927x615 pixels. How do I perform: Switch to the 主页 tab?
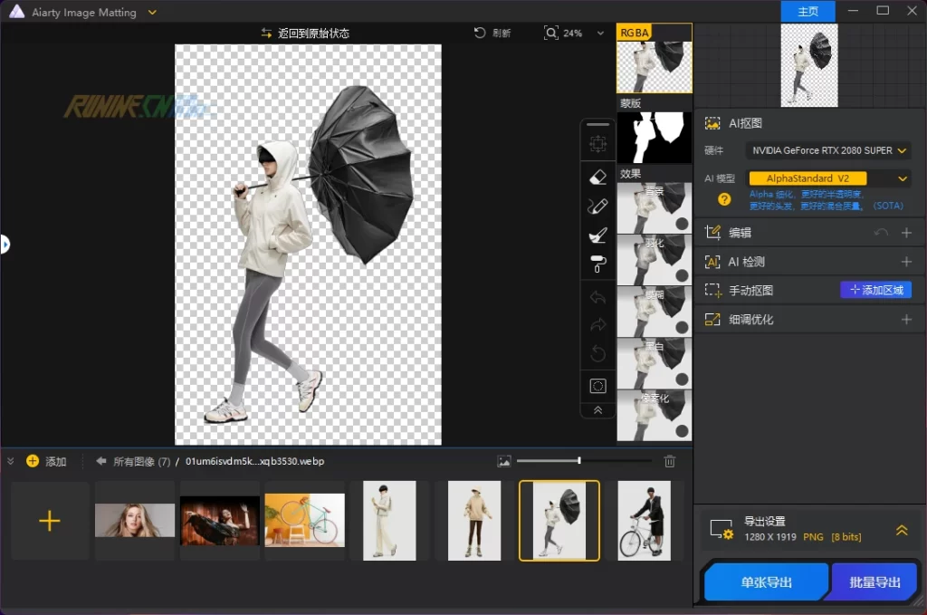click(x=808, y=11)
